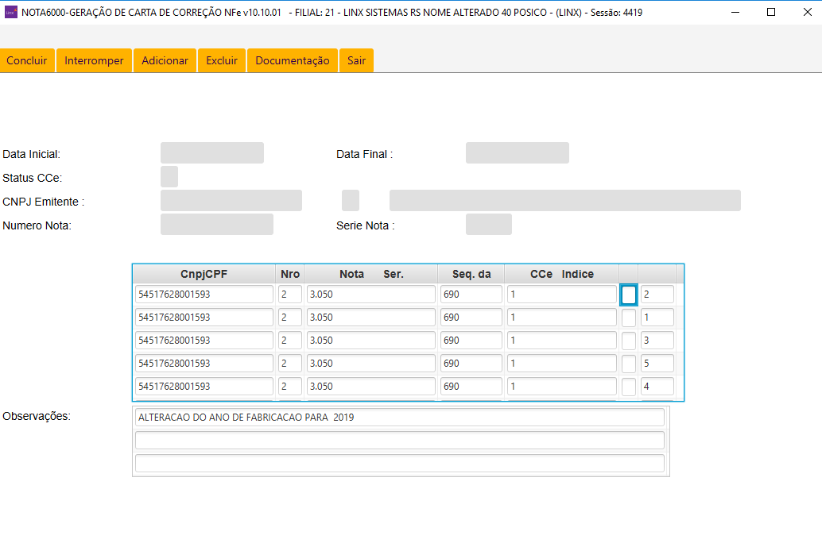
Task: Tick the checkbox in the row with index 4
Action: (x=629, y=387)
